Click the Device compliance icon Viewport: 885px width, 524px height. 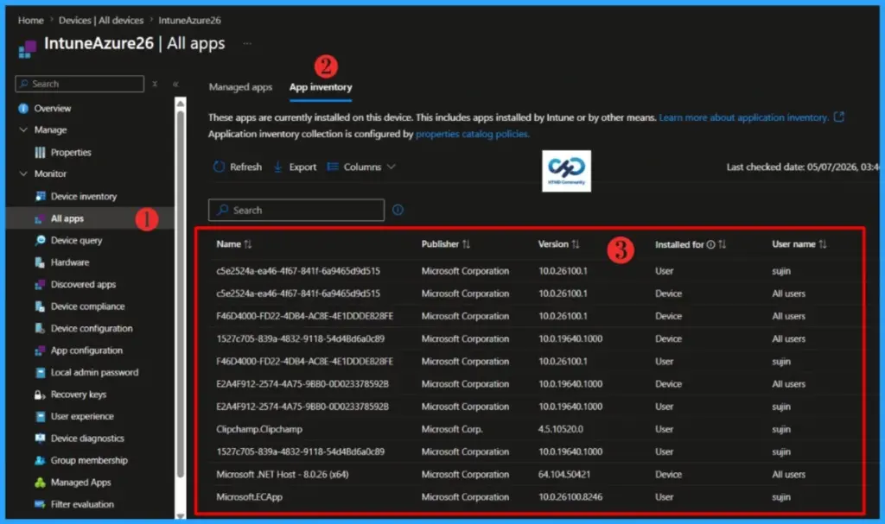tap(40, 306)
